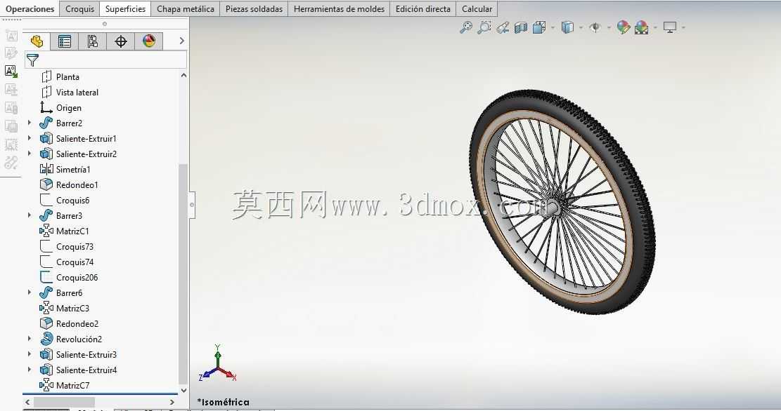
Task: Expand the Saliente-Extruir2 feature
Action: [x=30, y=154]
